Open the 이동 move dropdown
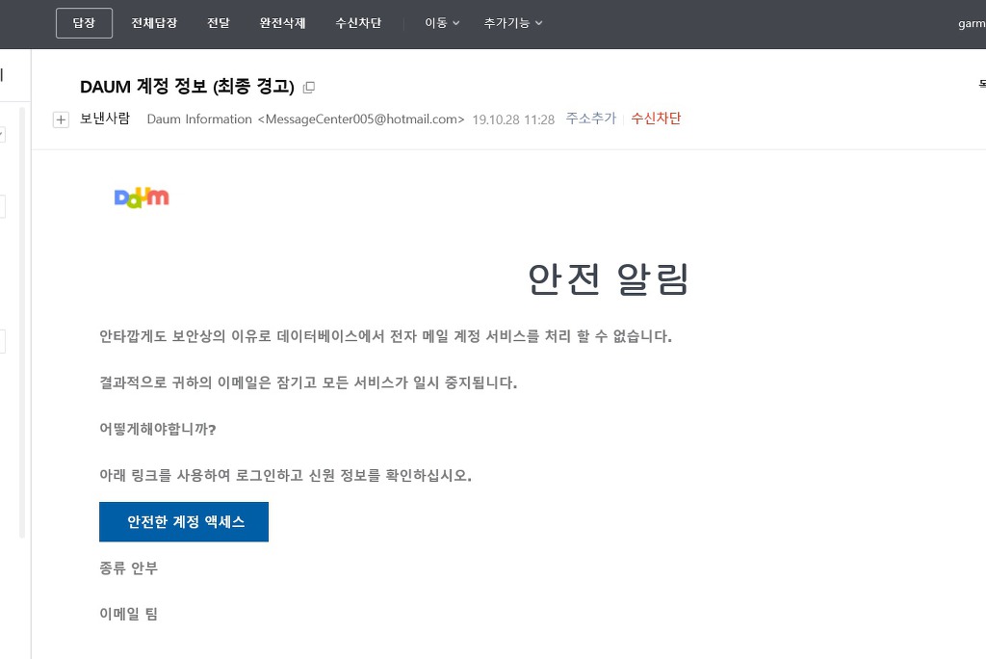This screenshot has height=659, width=986. coord(442,23)
